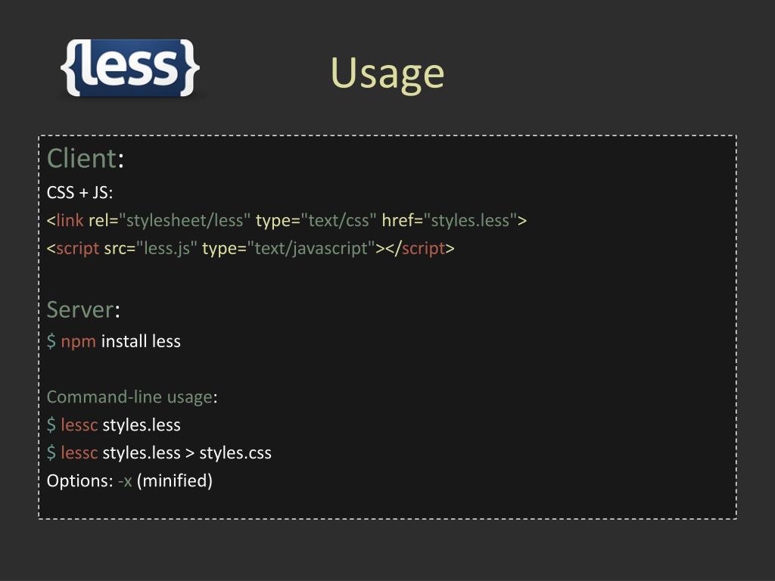The width and height of the screenshot is (775, 581).
Task: Click the 'Options: -x (minified)' line
Action: click(129, 480)
